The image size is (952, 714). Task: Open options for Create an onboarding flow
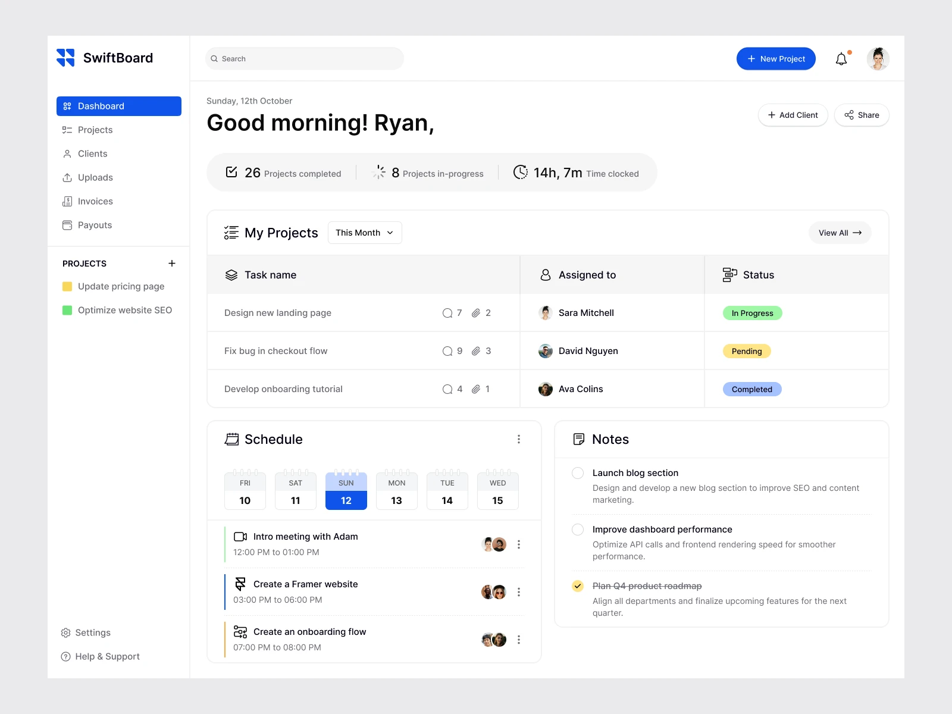(519, 640)
